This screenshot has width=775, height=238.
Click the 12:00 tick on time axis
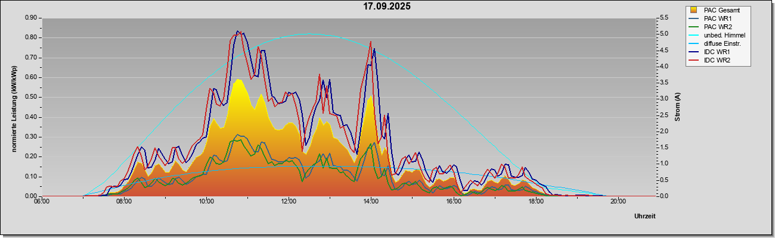pyautogui.click(x=289, y=201)
